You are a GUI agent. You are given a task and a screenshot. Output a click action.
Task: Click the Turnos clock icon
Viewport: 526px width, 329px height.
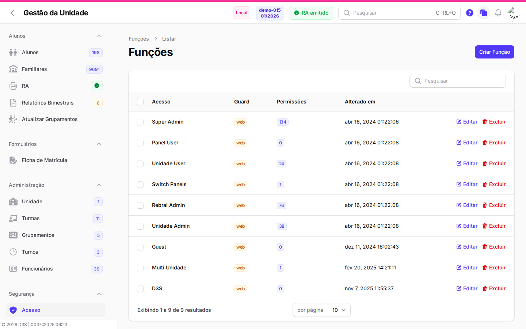(x=13, y=252)
